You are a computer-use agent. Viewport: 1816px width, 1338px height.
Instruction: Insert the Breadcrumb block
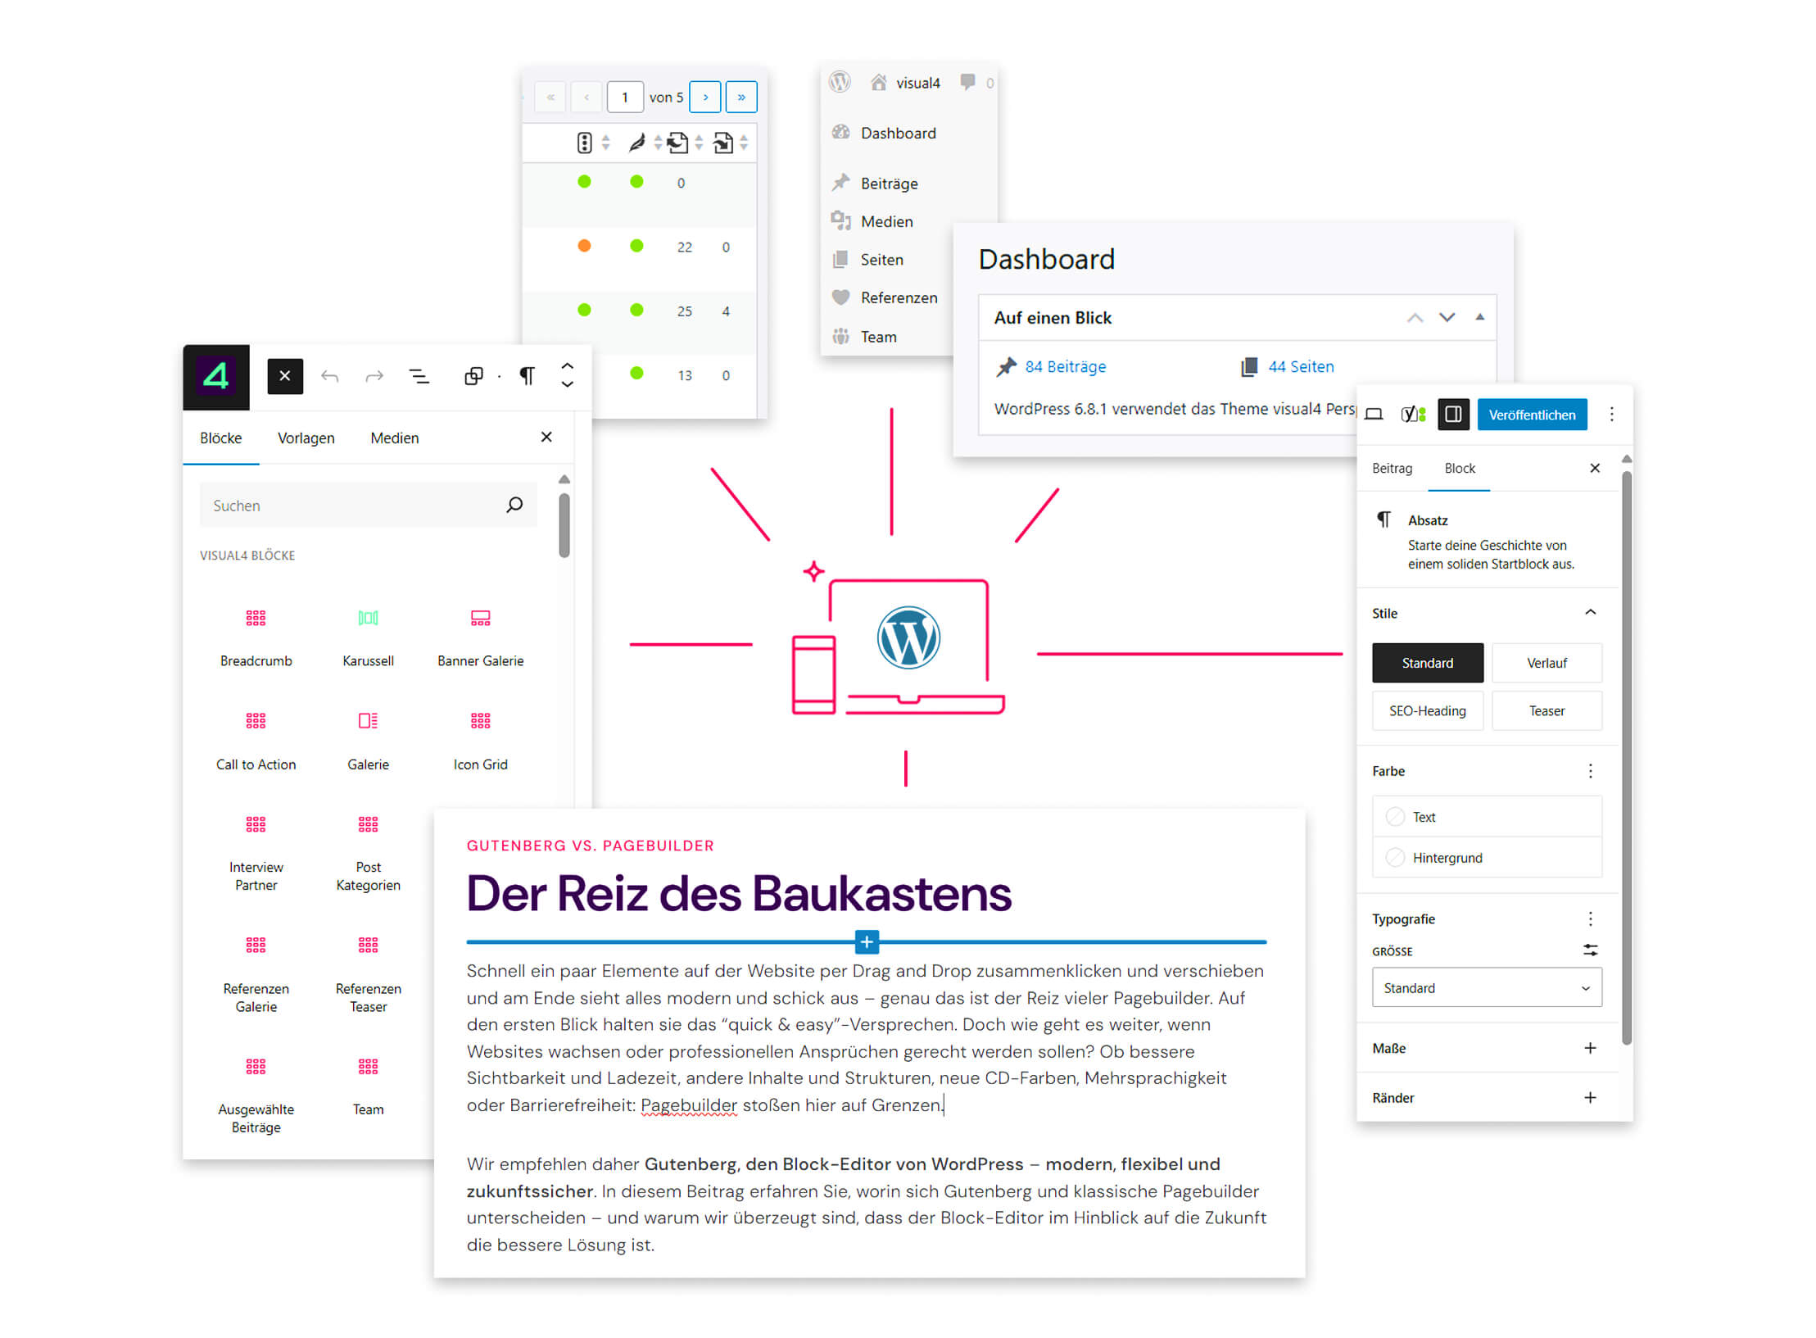[x=256, y=638]
